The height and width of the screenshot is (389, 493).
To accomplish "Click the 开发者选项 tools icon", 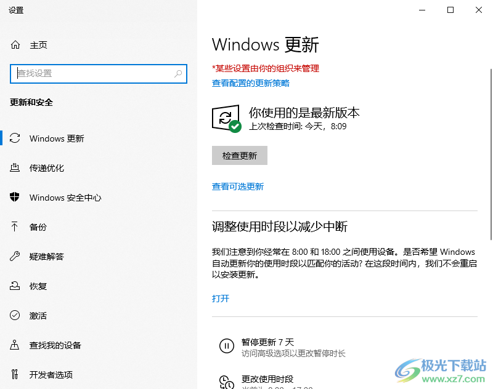I will 15,374.
